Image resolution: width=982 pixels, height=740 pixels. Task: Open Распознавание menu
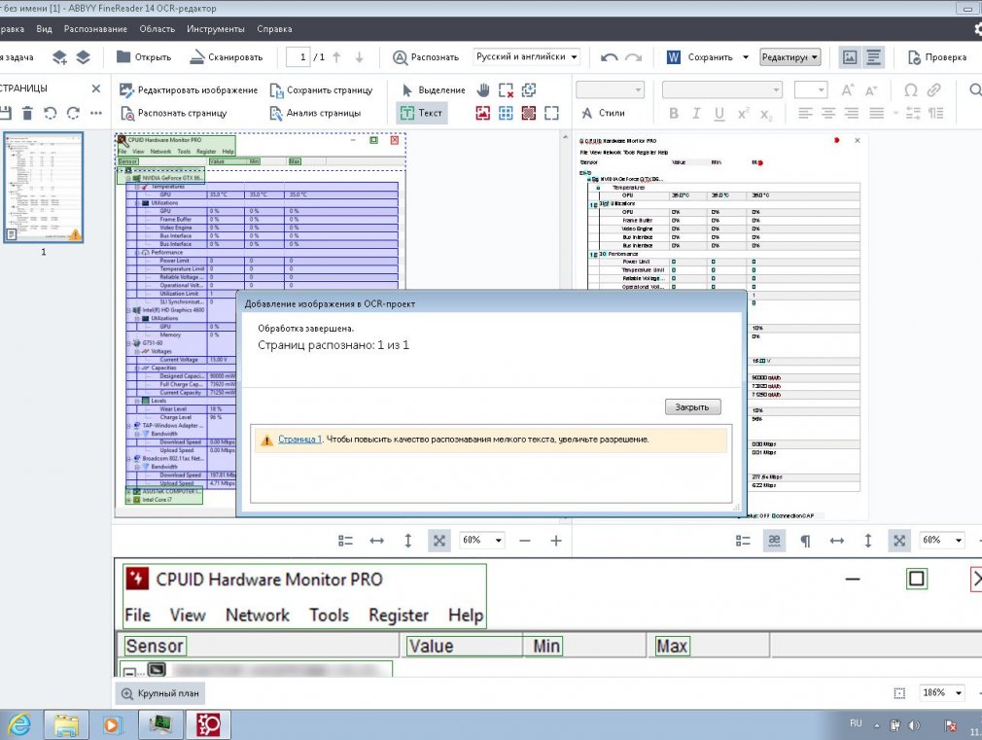click(x=95, y=29)
